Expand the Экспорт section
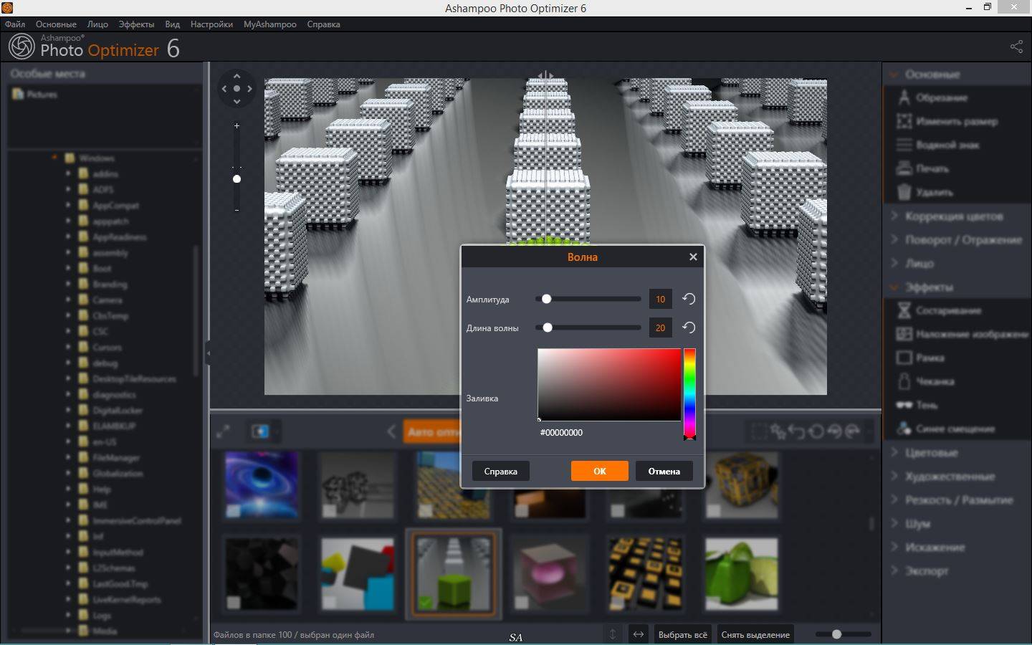This screenshot has height=645, width=1032. pos(894,570)
